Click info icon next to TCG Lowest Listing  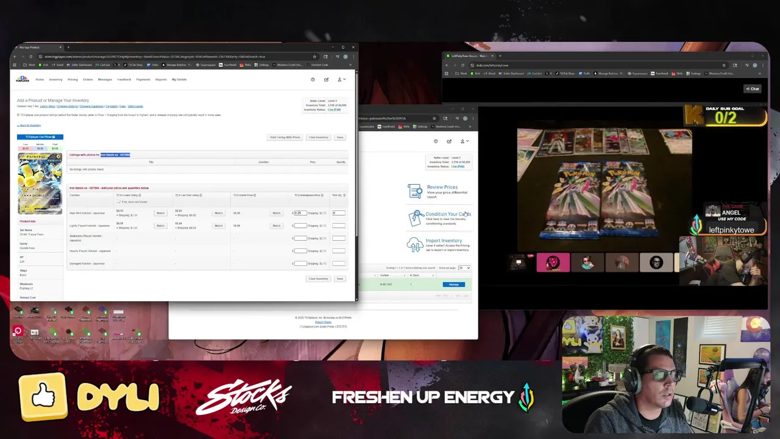click(x=140, y=195)
